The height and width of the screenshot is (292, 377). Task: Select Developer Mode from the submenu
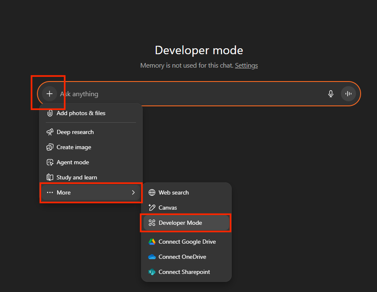(181, 223)
